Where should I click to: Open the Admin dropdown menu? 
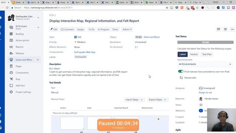point(127,30)
